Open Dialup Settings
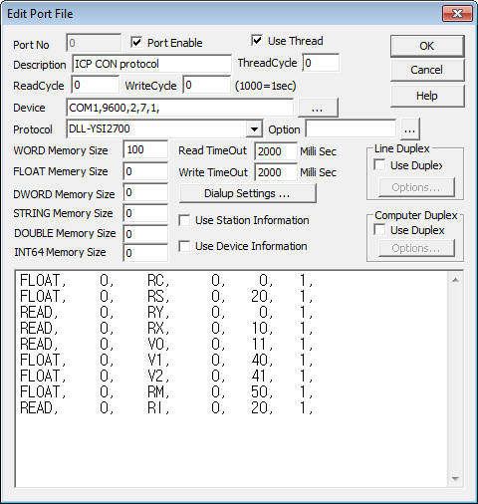 pyautogui.click(x=247, y=193)
